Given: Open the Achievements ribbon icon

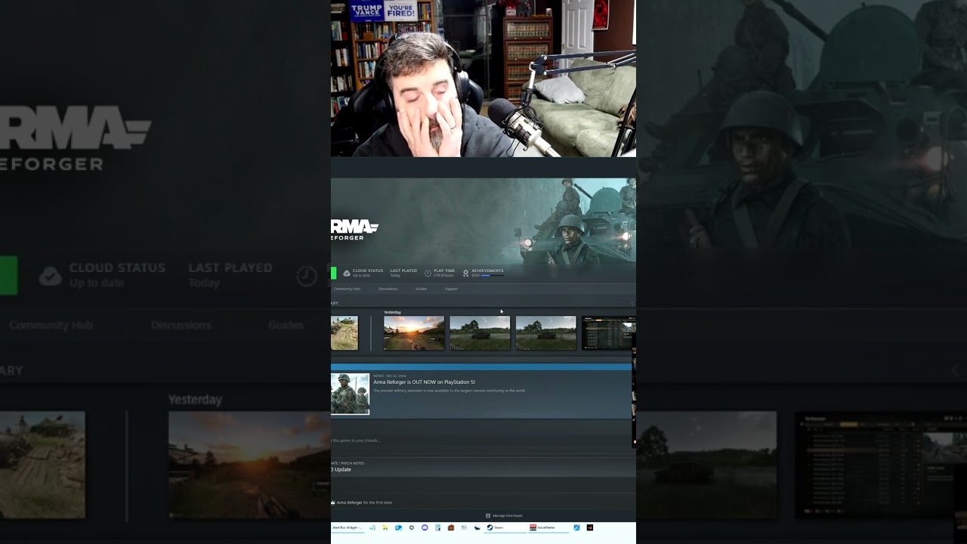Looking at the screenshot, I should (x=466, y=273).
